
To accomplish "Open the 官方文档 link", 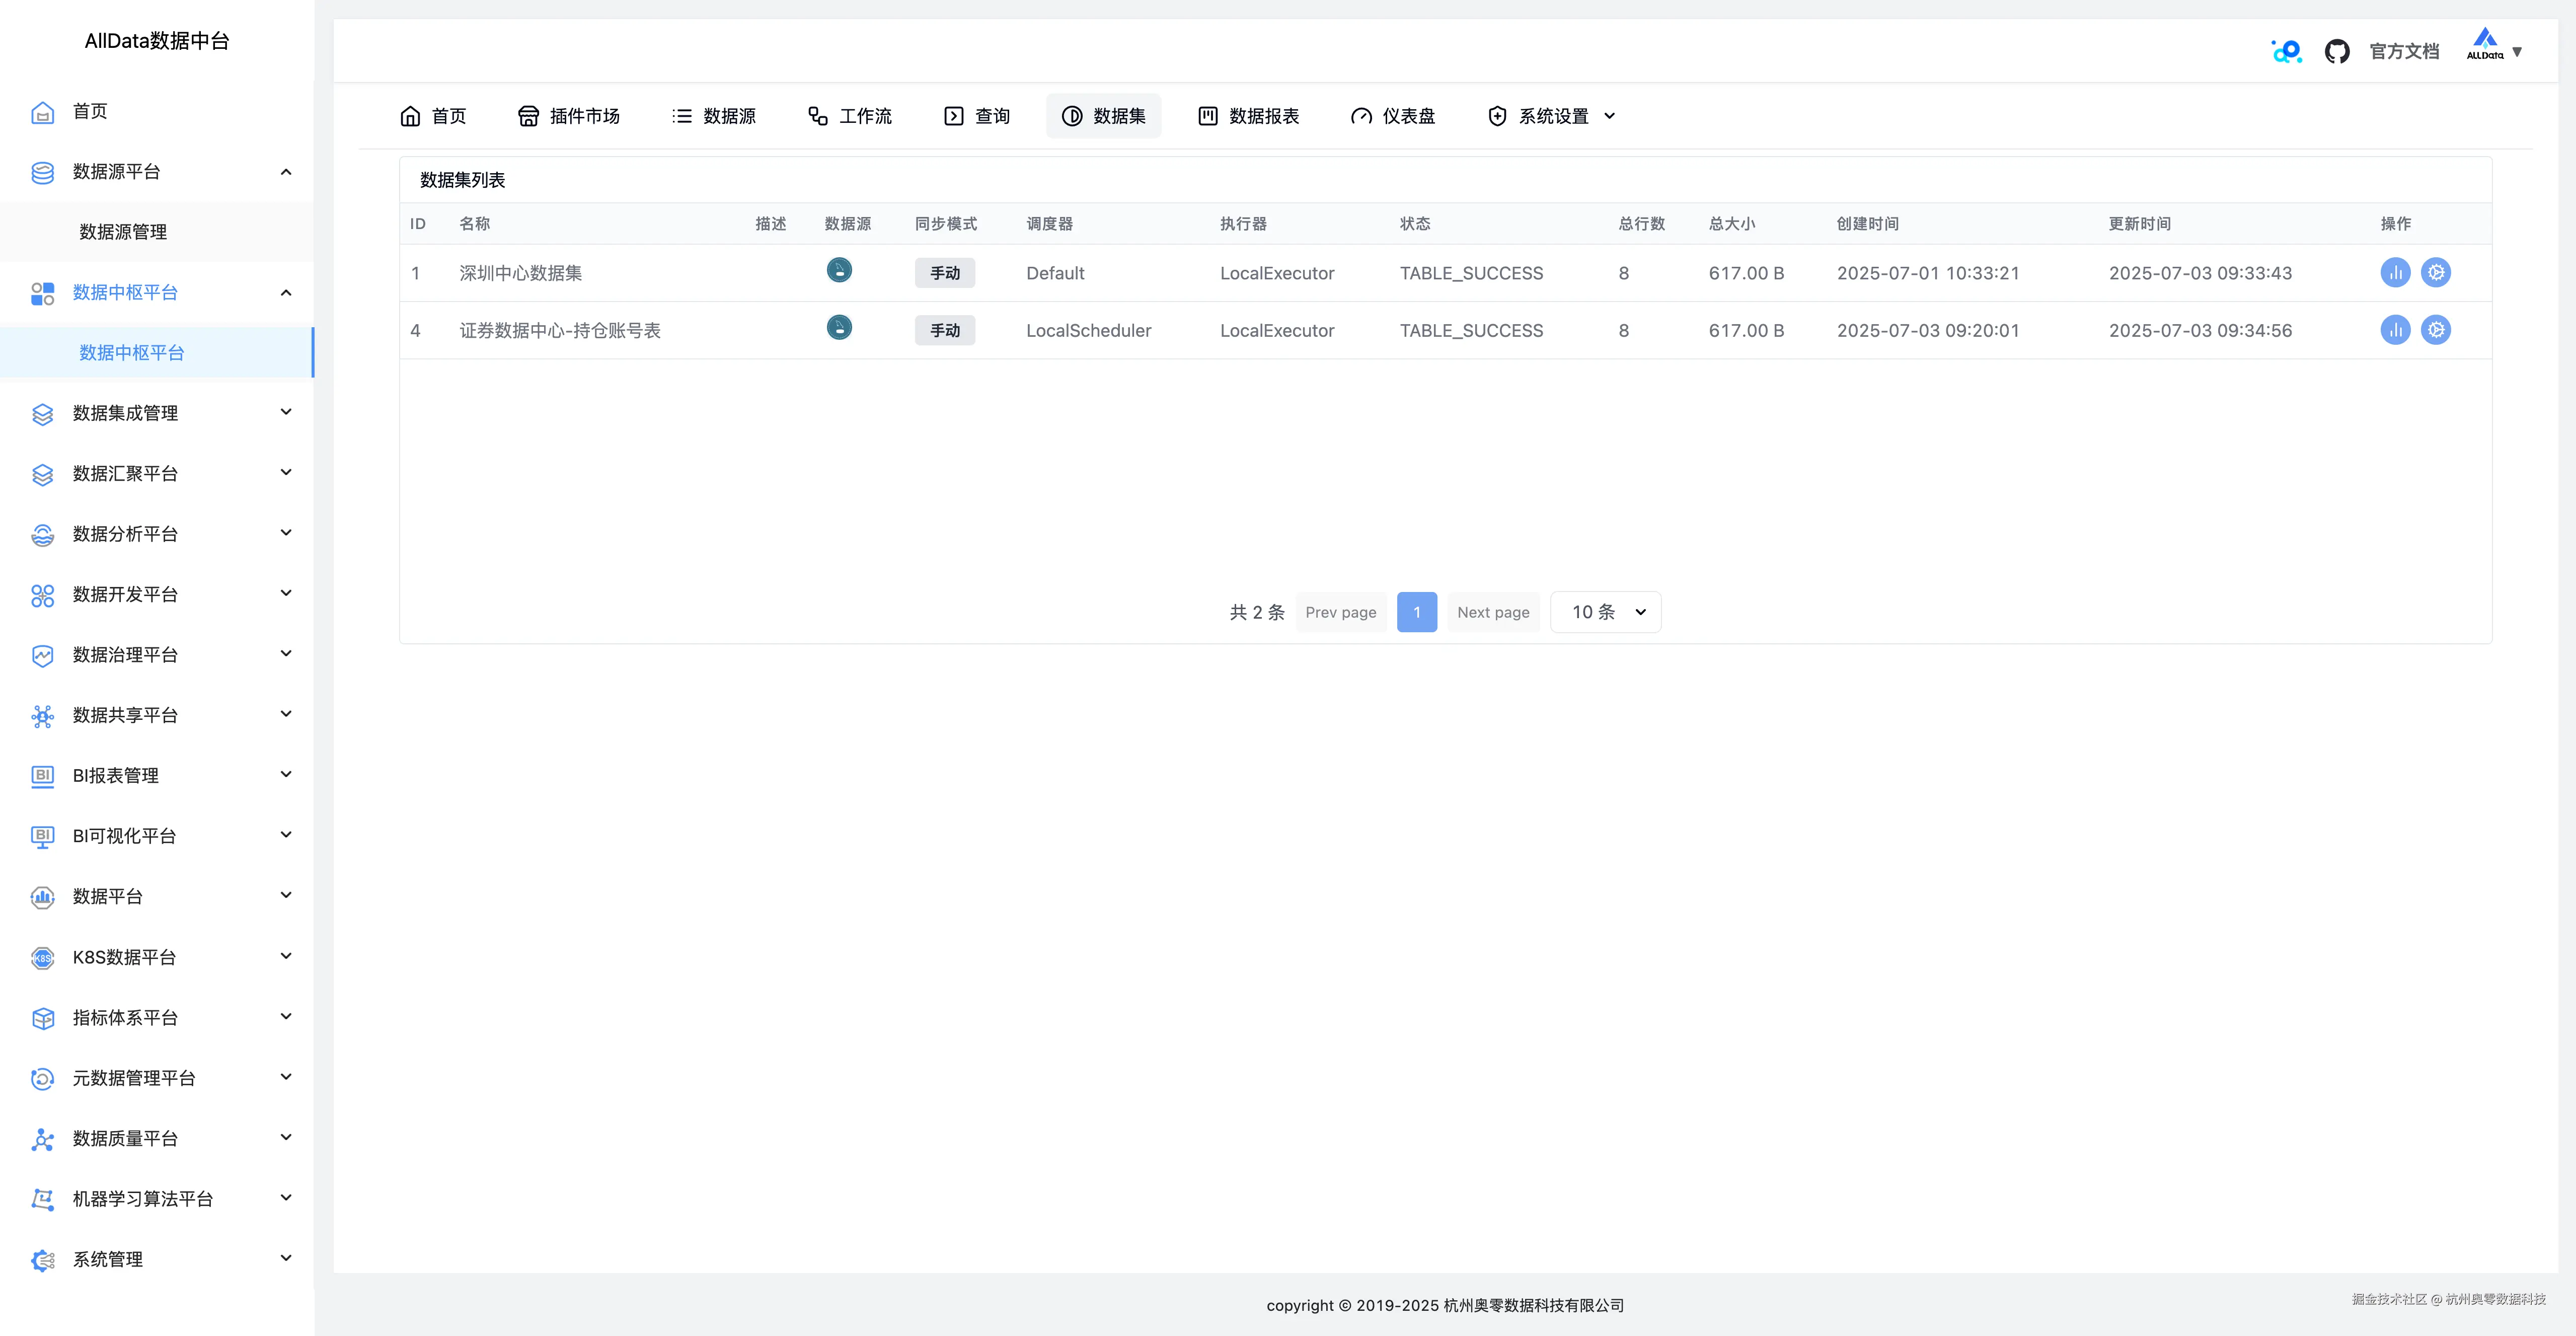I will tap(2404, 51).
